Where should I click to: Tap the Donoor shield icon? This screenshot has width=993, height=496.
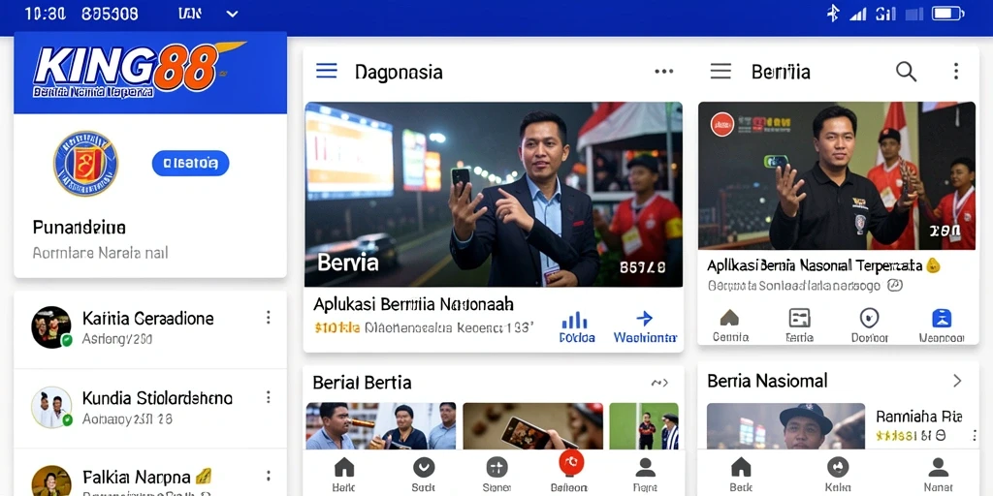(x=869, y=318)
